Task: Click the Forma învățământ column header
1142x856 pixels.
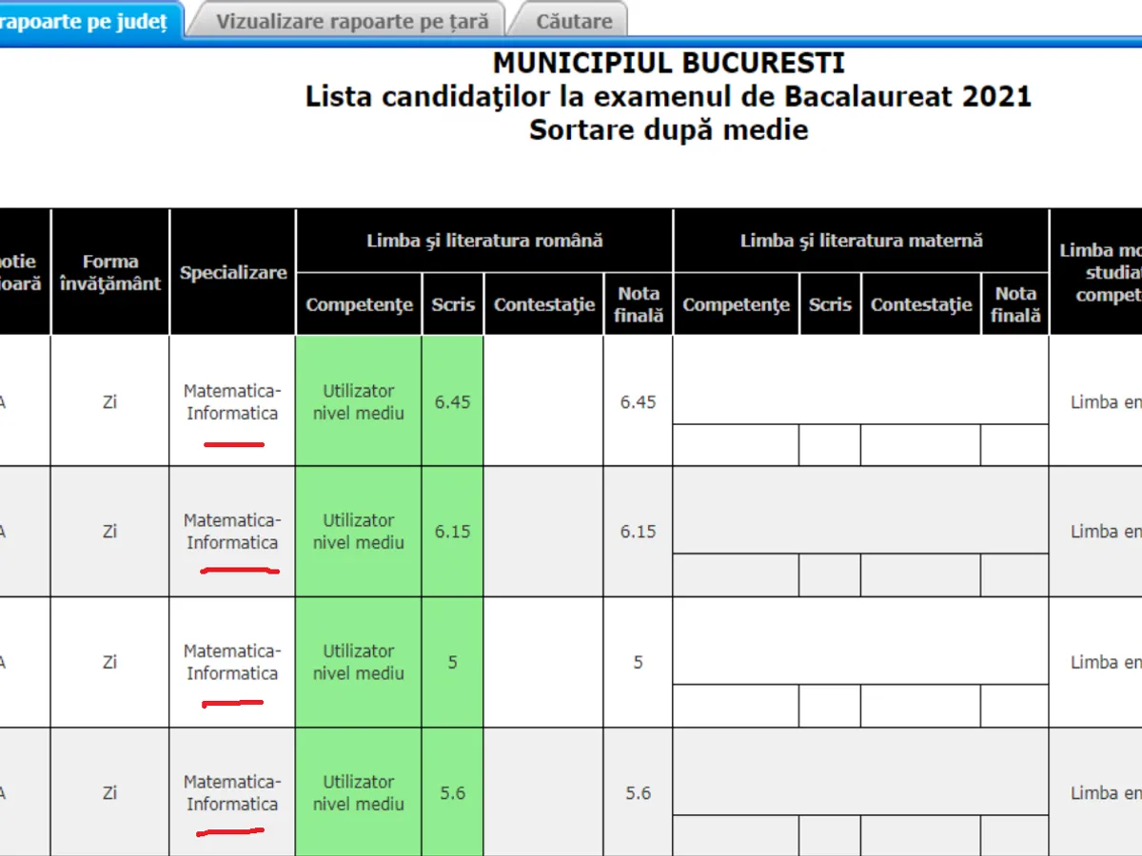Action: point(110,272)
